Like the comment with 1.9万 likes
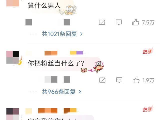Screen dimensions: 160x120 tap(136, 80)
